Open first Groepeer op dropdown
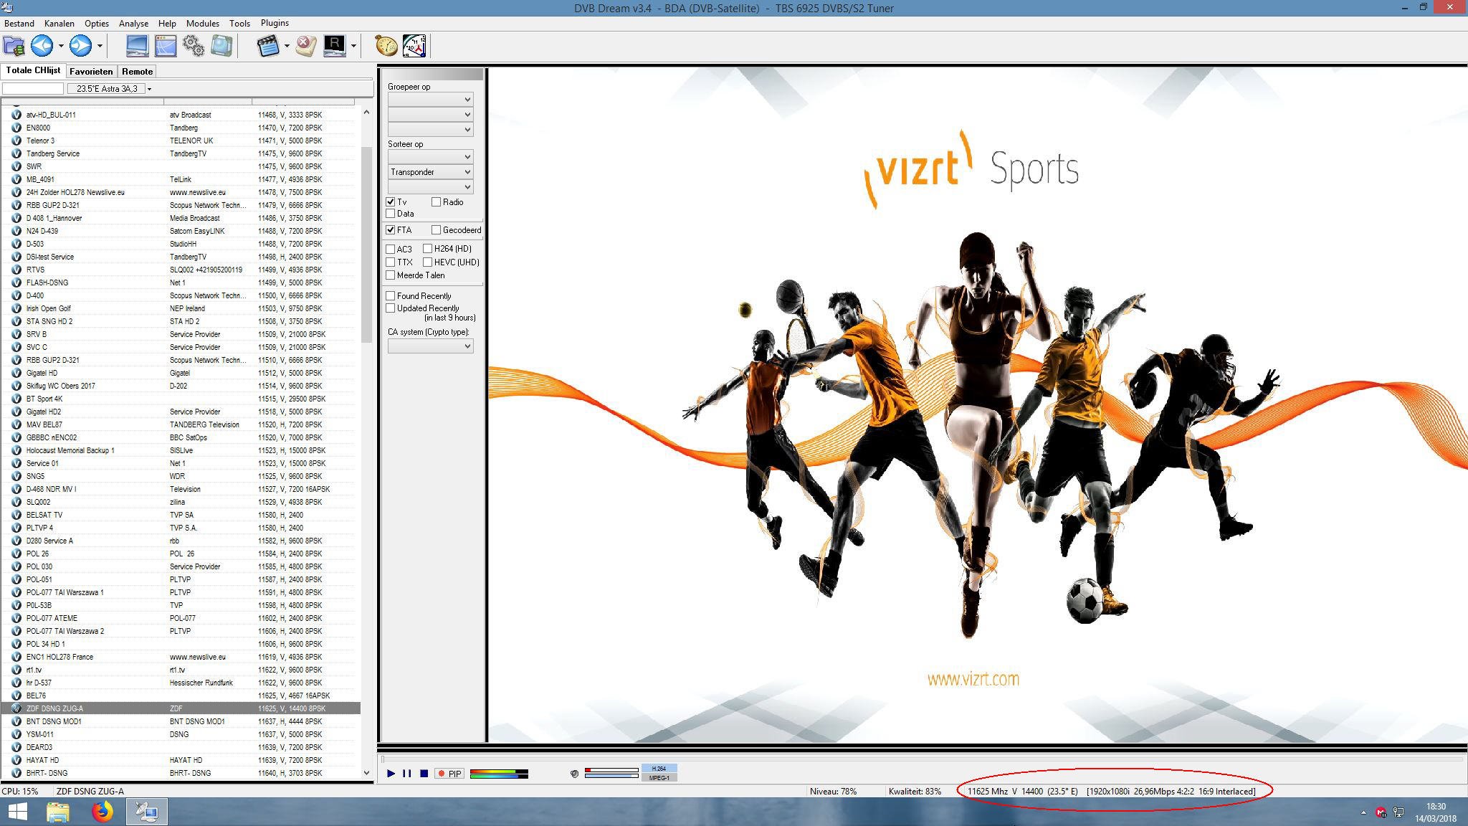The width and height of the screenshot is (1468, 826). point(430,100)
